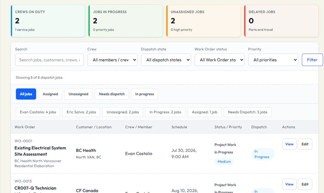Click the Customer / Location column header
The width and height of the screenshot is (324, 193).
pos(94,127)
